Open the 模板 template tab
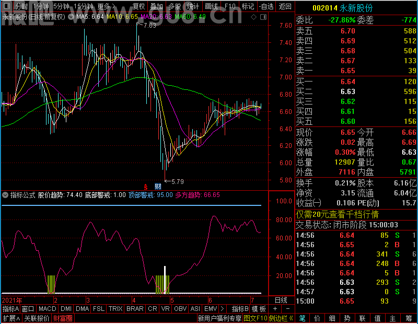This screenshot has width=418, height=324. click(259, 309)
